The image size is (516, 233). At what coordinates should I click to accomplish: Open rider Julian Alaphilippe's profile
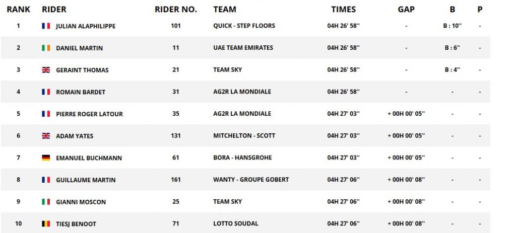coord(86,26)
